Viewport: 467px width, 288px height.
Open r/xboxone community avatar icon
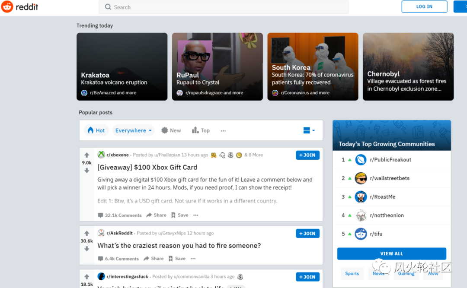[101, 155]
